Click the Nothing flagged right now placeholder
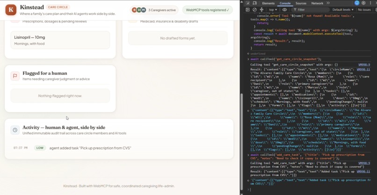This screenshot has height=195, width=377. [60, 96]
